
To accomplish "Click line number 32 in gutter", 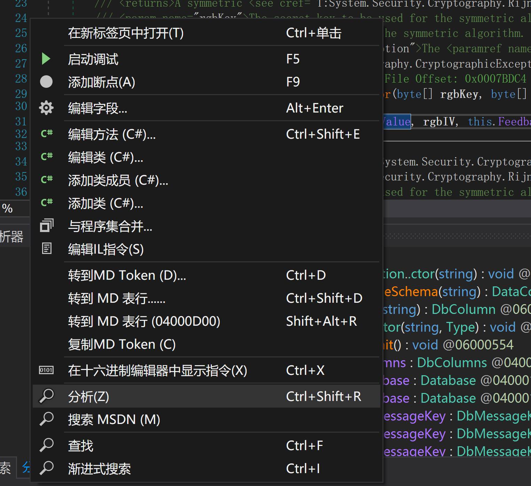I will (21, 134).
